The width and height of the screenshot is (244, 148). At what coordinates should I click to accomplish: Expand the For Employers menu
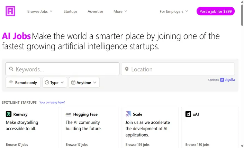[x=174, y=11]
